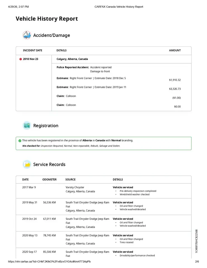
Task: Click the 2019 May 31 service record row
Action: coord(103,207)
